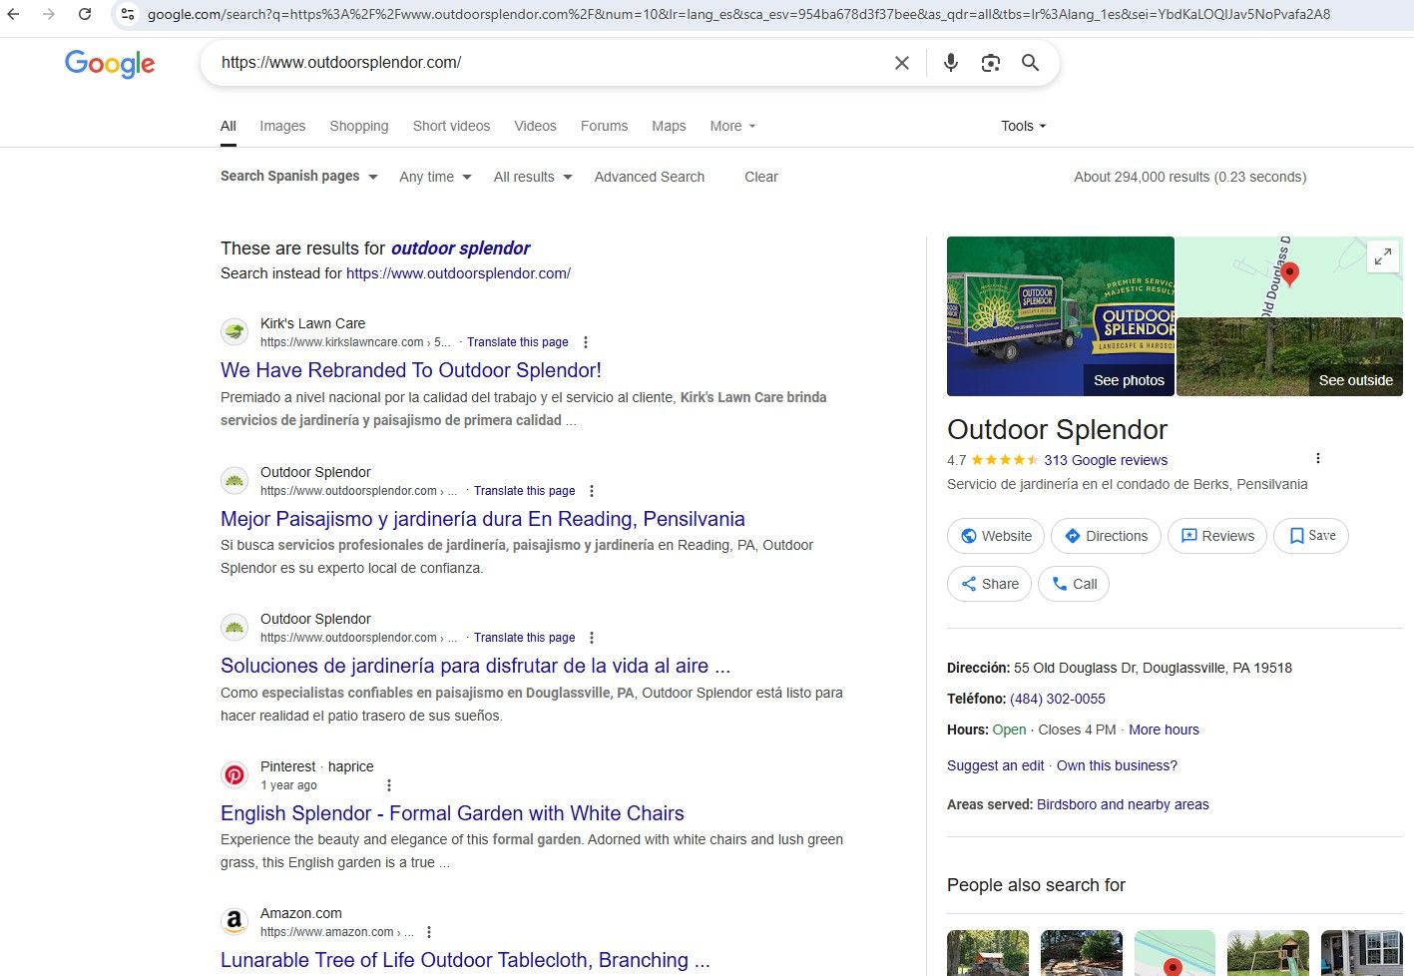Open 'Lunarable Tree of Life Outdoor Tablecloth' result
Image resolution: width=1414 pixels, height=976 pixels.
coord(465,960)
